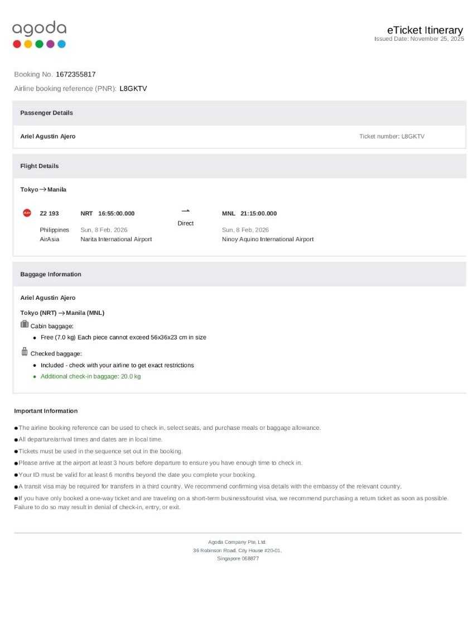Image resolution: width=468 pixels, height=618 pixels.
Task: Click the green additional check-in baggage line
Action: [90, 376]
